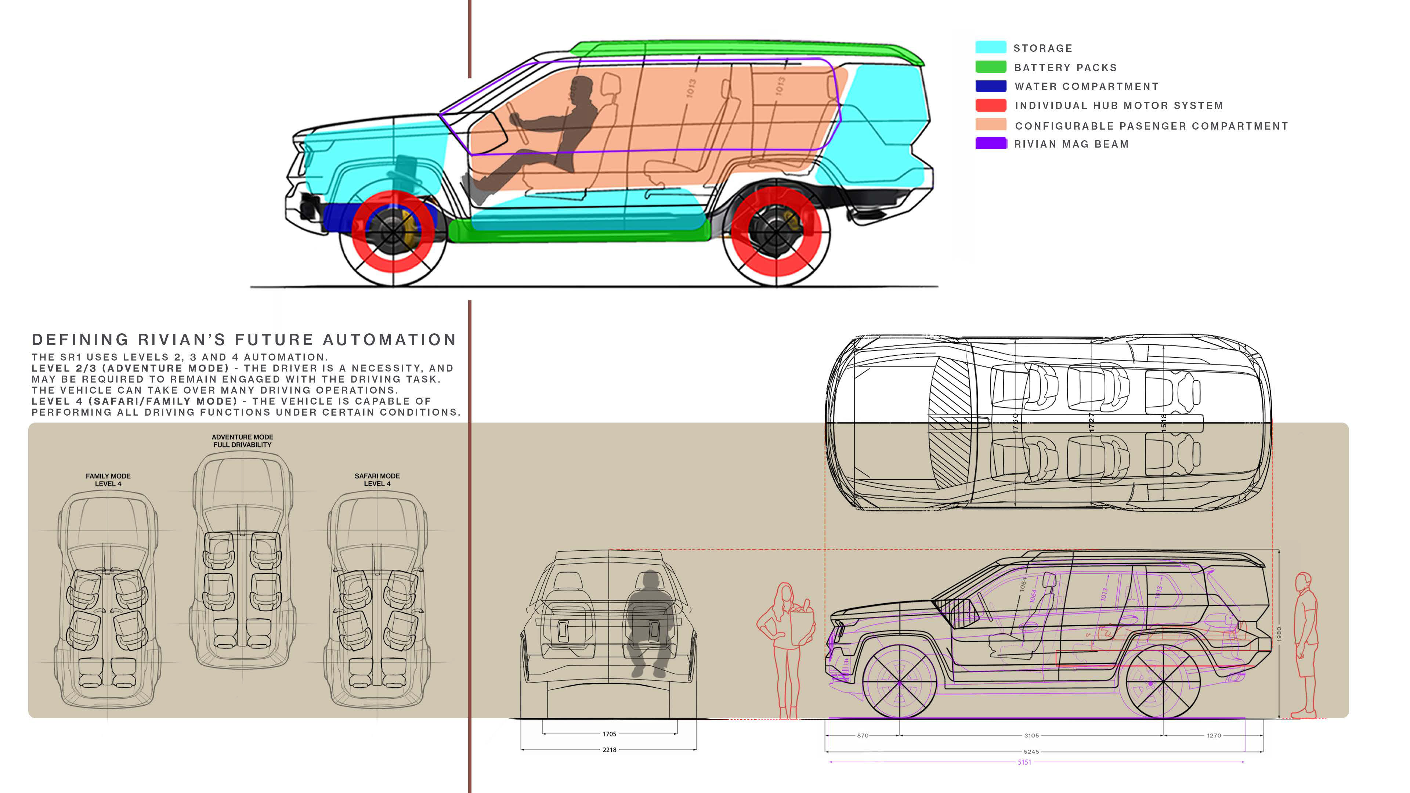Viewport: 1410px width, 793px height.
Task: Click the '1270' rear overhang dimension
Action: (x=1214, y=735)
